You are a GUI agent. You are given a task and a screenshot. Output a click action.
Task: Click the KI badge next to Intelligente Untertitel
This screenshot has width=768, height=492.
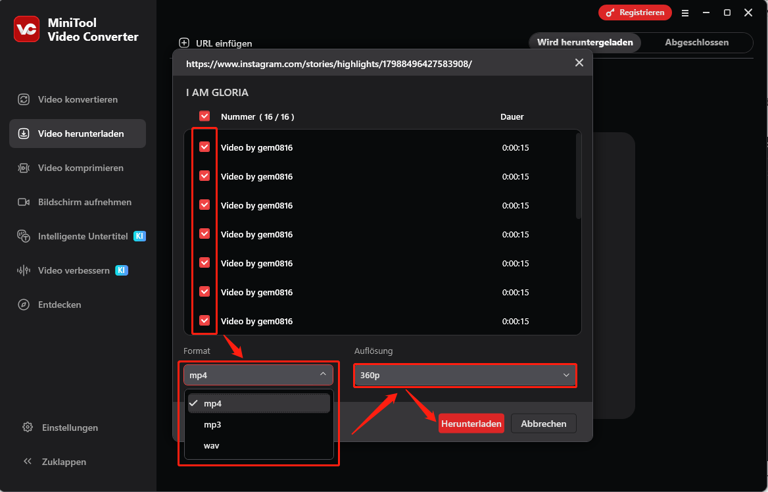point(139,236)
